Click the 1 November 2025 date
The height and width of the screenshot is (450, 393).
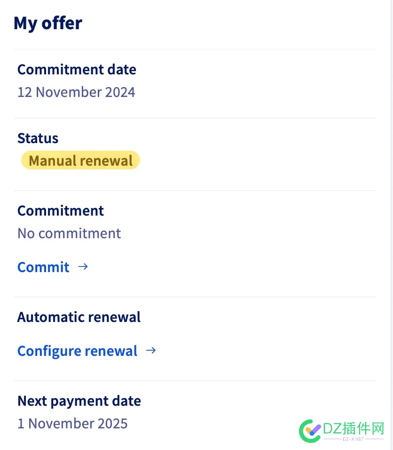(x=72, y=423)
